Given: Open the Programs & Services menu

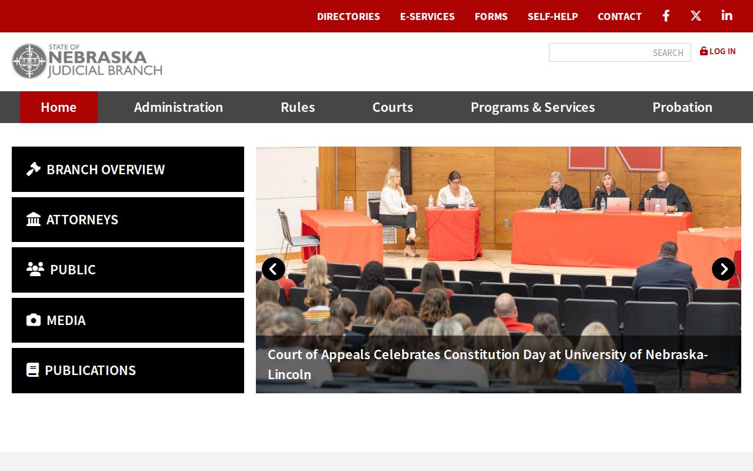Looking at the screenshot, I should point(533,107).
